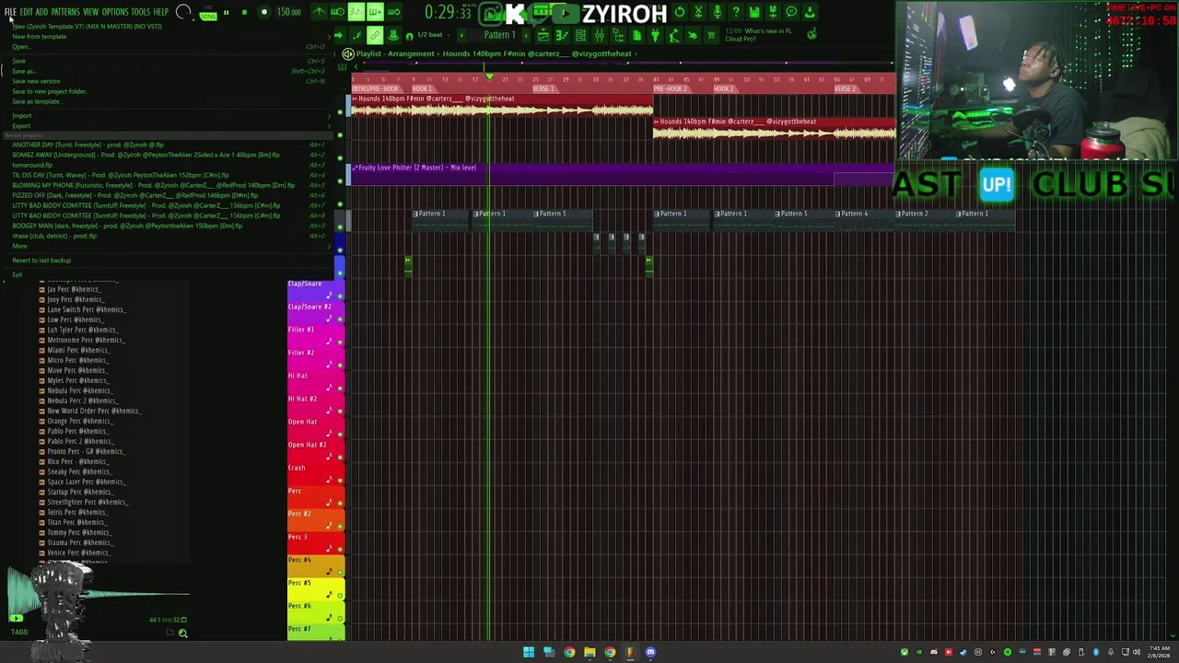Click the metronome toolbar icon
Viewport: 1179px width, 663px height.
point(320,12)
